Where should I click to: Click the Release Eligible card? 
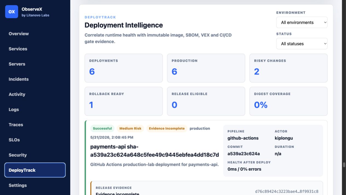pos(206,101)
